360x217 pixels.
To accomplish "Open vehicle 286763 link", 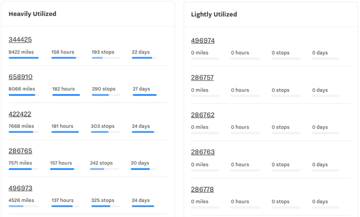I will point(203,152).
